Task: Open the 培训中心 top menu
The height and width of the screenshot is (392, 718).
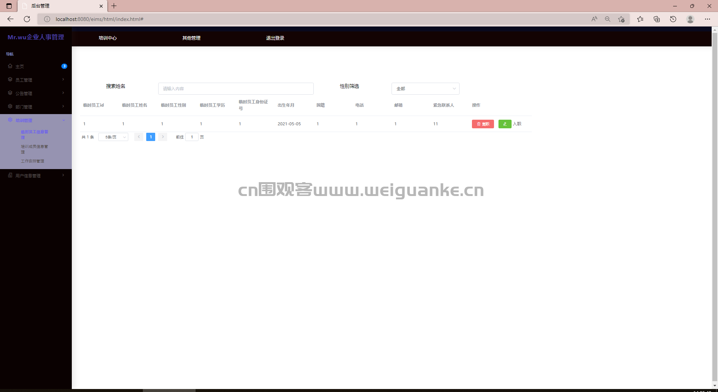Action: click(108, 38)
